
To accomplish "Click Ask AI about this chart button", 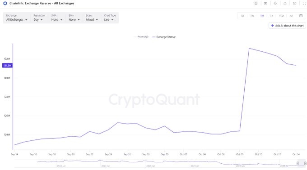I will click(x=287, y=26).
